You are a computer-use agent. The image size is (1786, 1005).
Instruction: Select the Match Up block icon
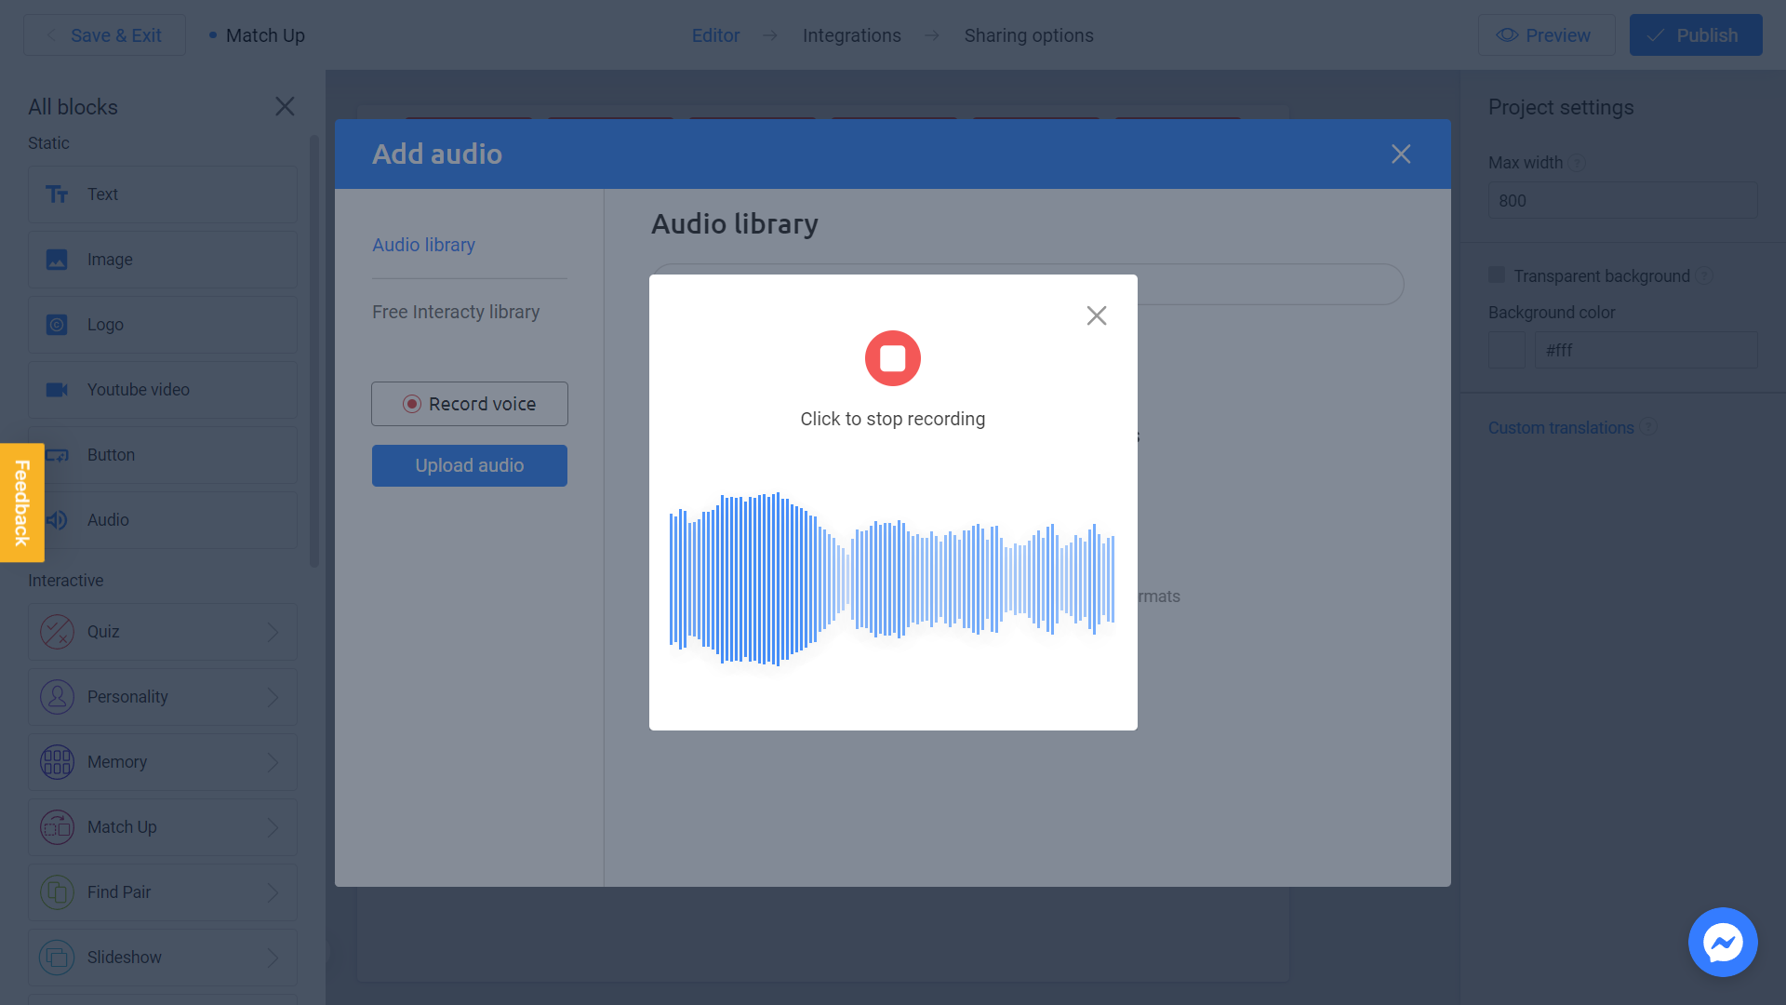pos(55,827)
